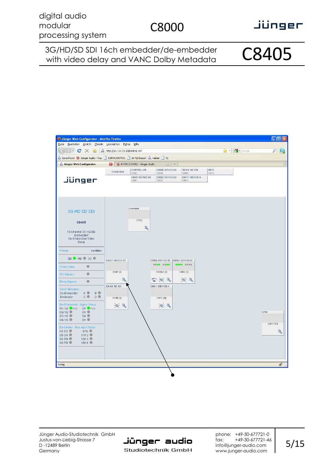Click De-Embedder - Signal Status link
The width and height of the screenshot is (328, 464).
[x=78, y=305]
